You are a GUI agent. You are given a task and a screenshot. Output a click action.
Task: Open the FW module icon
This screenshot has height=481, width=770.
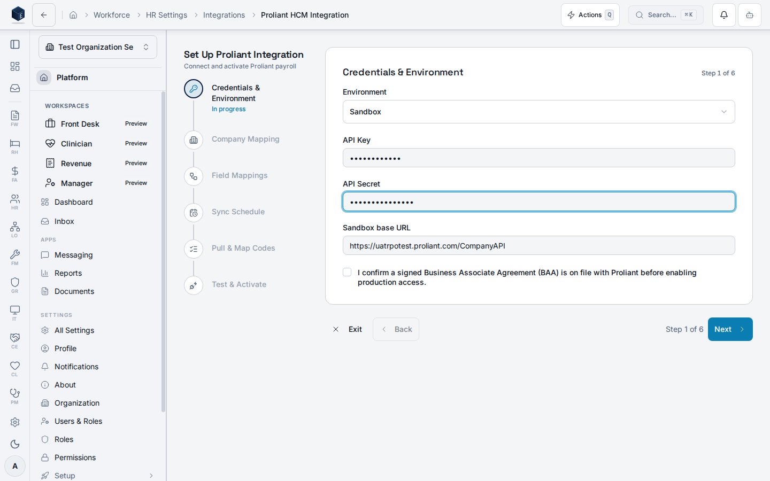pos(15,118)
